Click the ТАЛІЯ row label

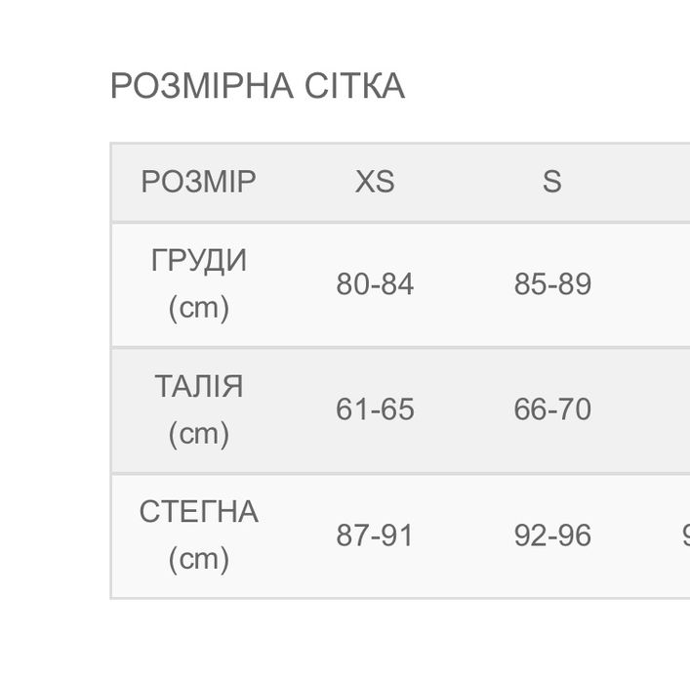(199, 387)
